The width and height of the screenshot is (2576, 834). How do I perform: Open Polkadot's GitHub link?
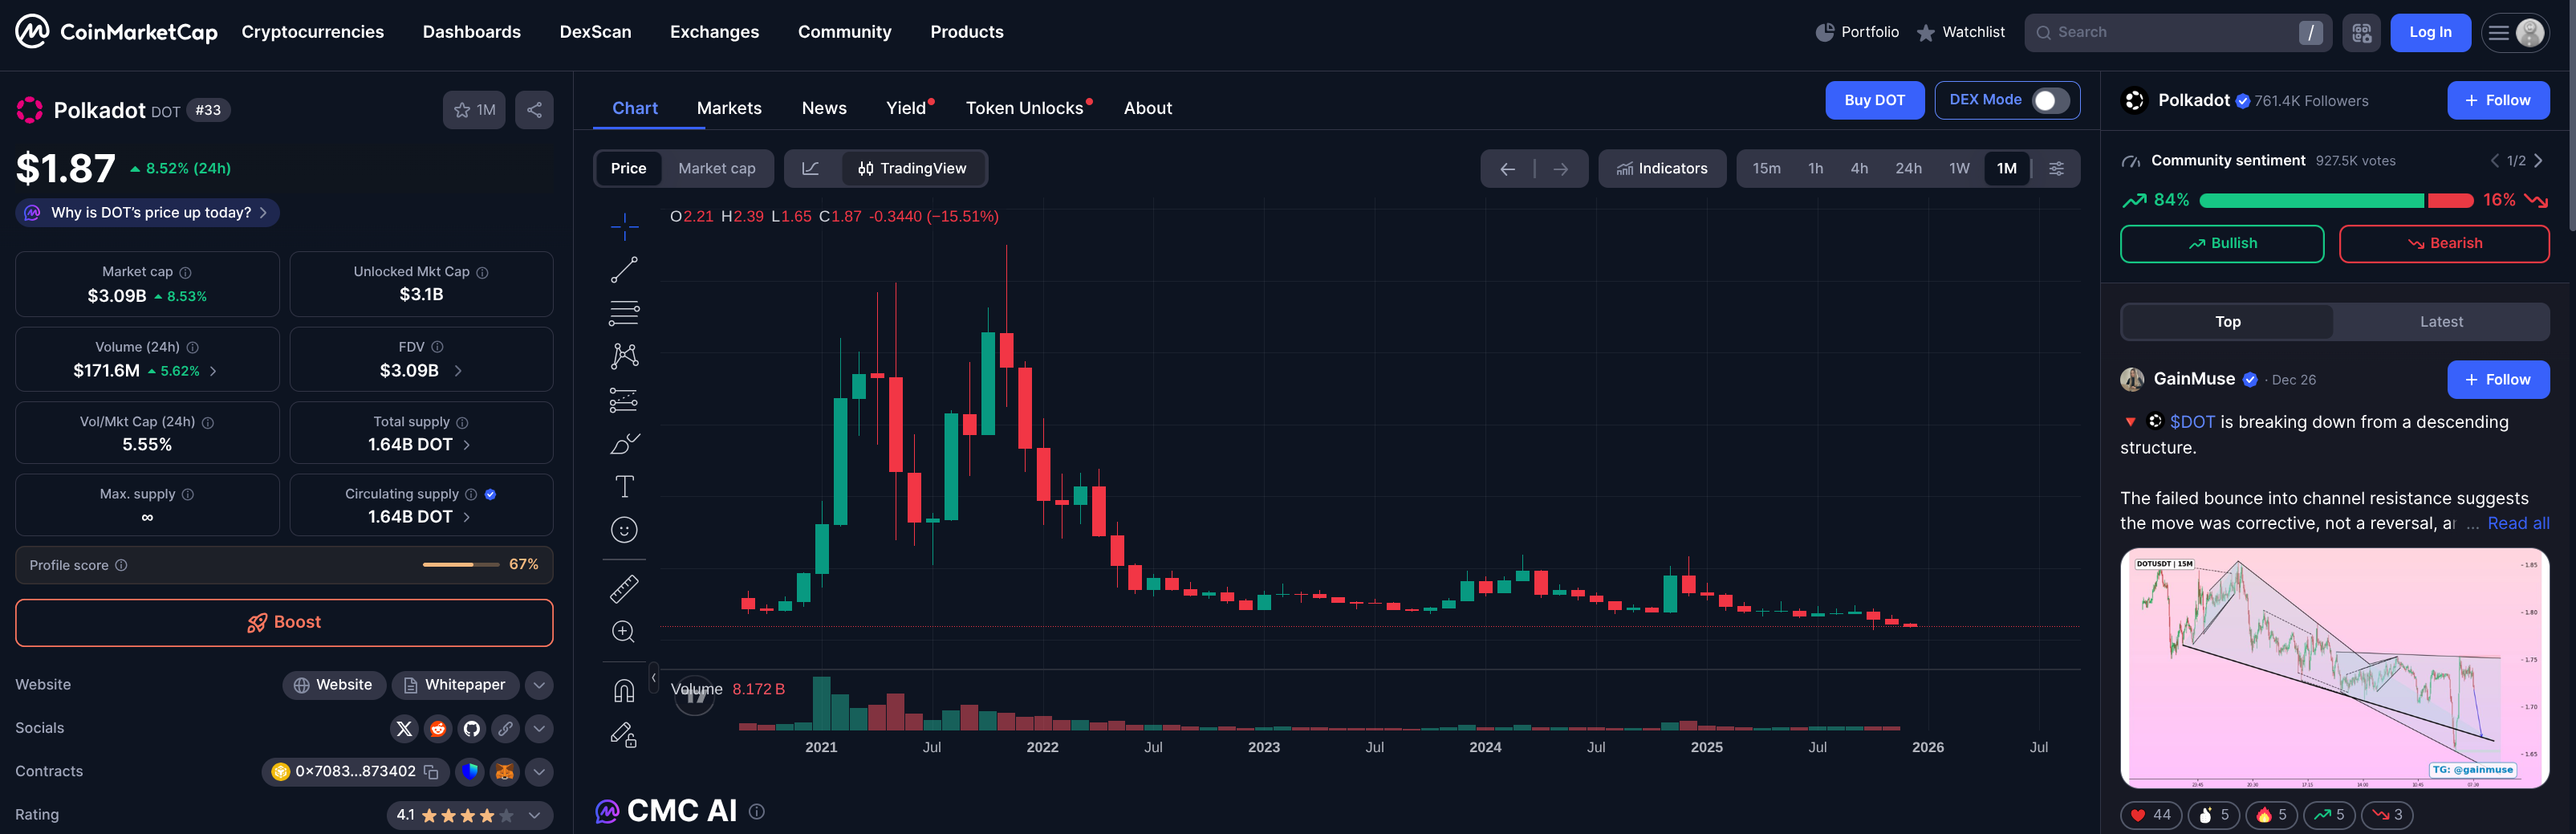point(472,729)
